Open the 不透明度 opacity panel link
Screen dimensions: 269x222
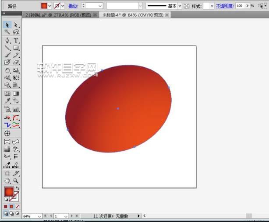point(224,6)
